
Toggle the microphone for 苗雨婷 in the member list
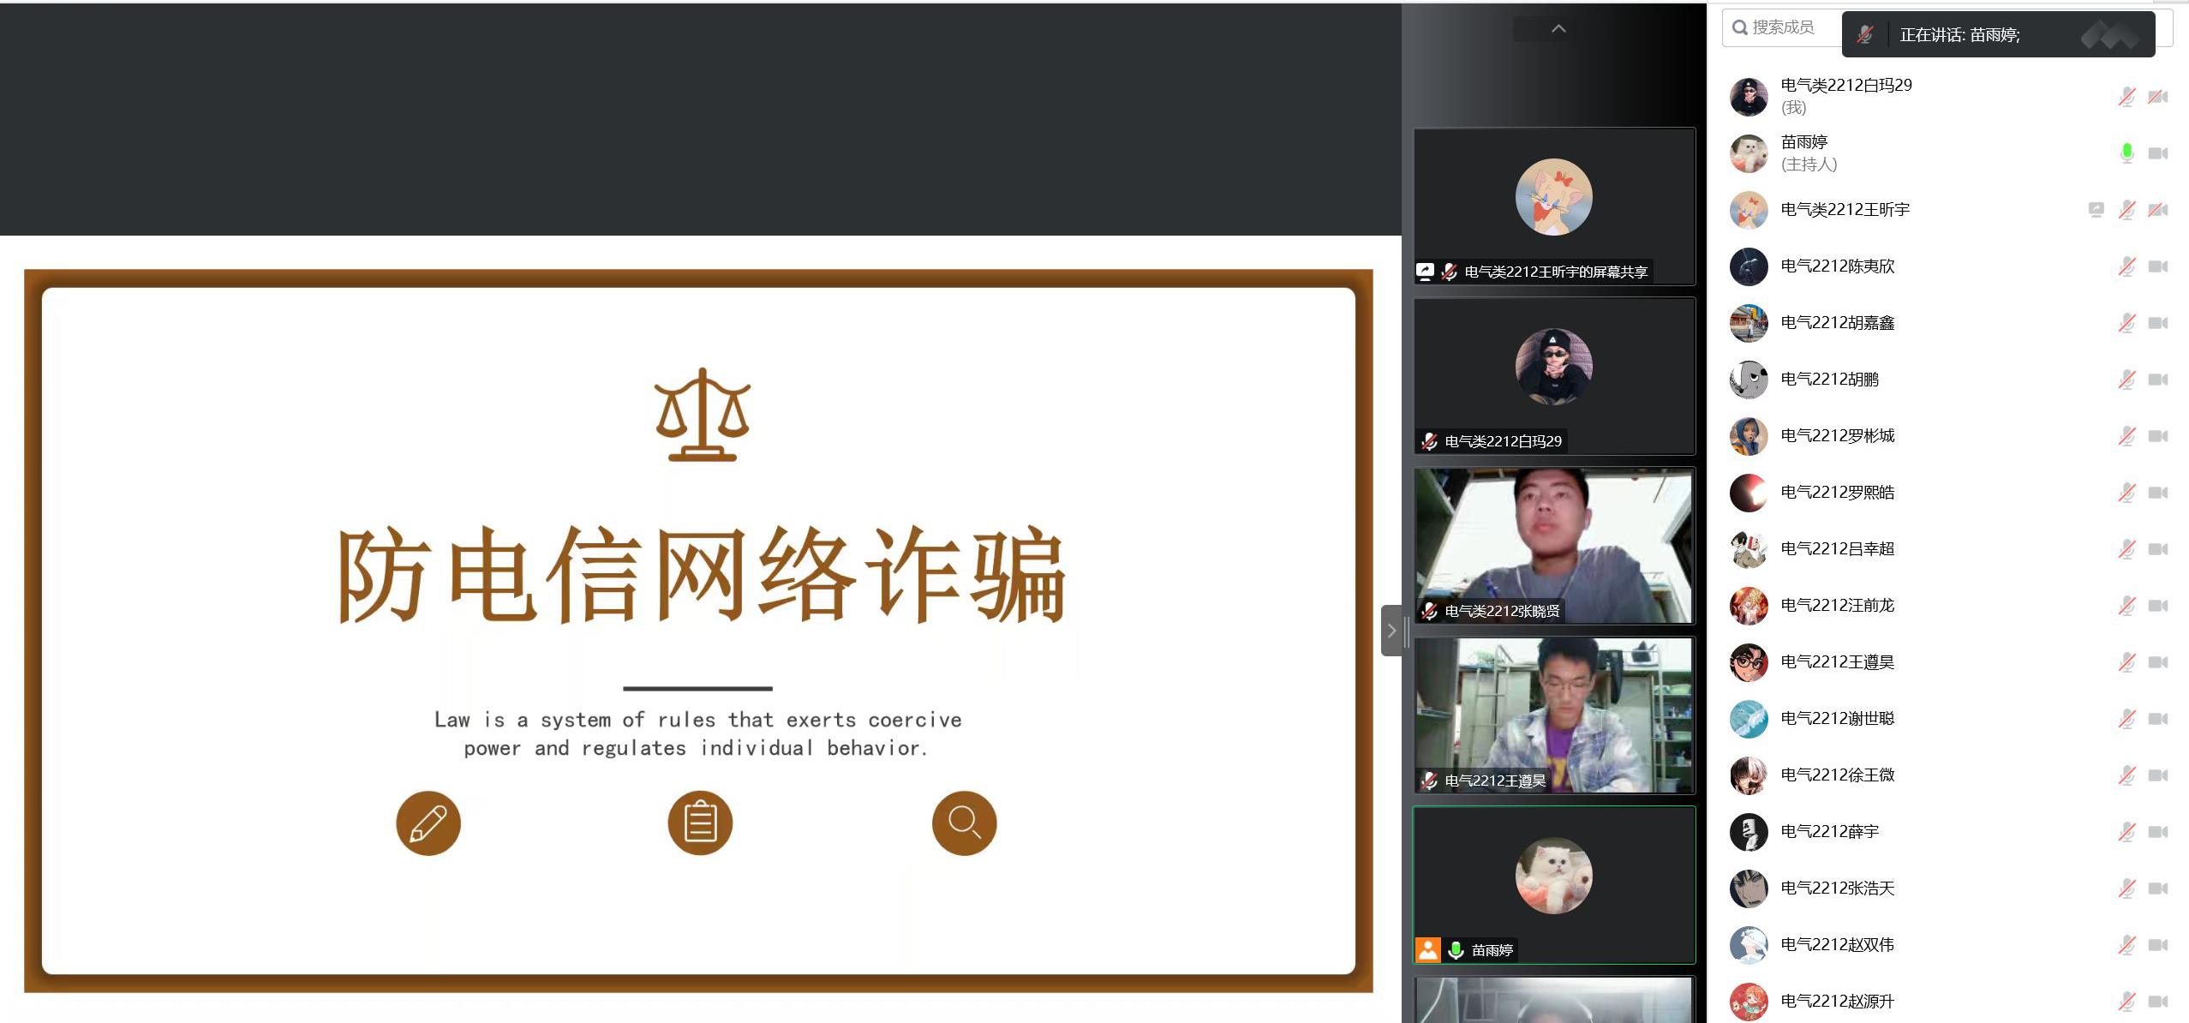(2126, 153)
